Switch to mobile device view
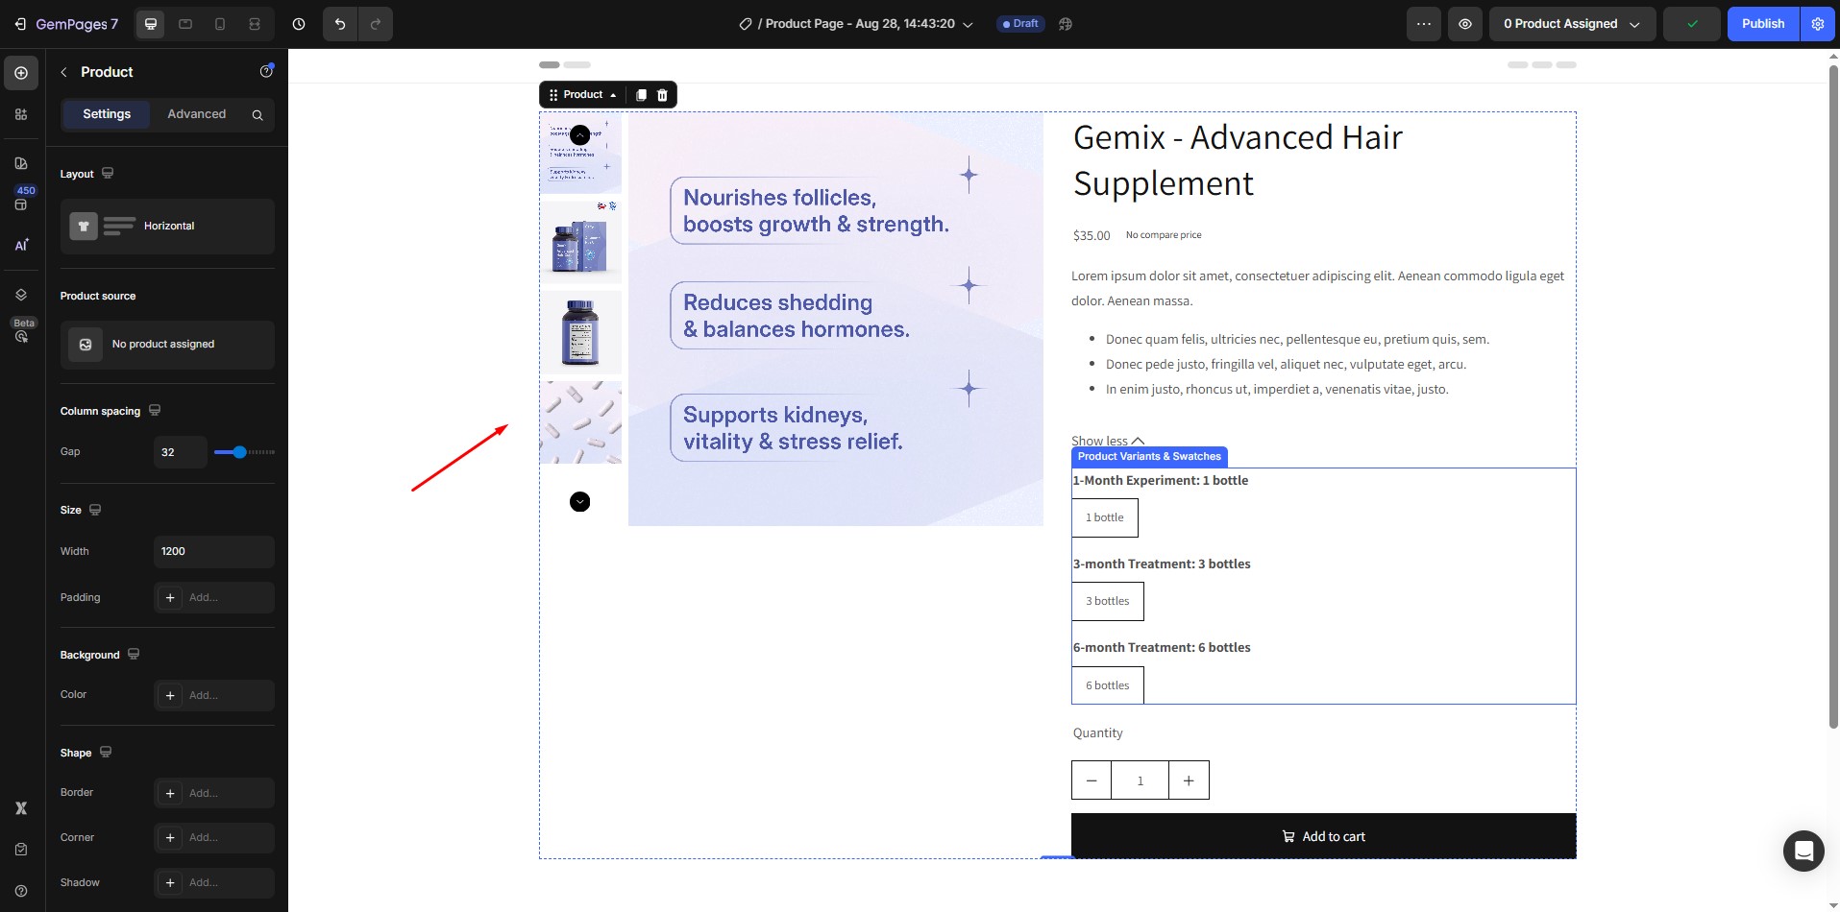The image size is (1840, 912). tap(220, 24)
